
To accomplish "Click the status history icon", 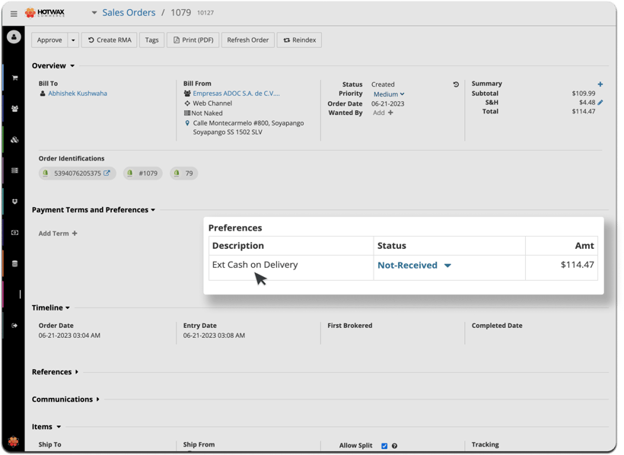I will pos(456,84).
